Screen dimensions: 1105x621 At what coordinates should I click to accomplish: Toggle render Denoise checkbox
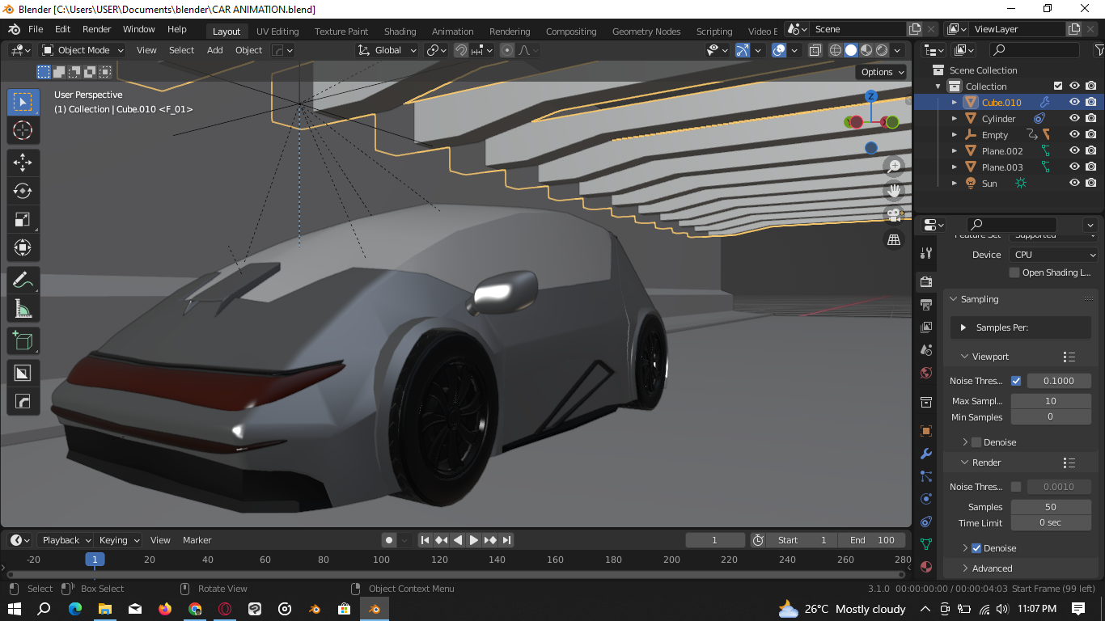[x=976, y=548]
